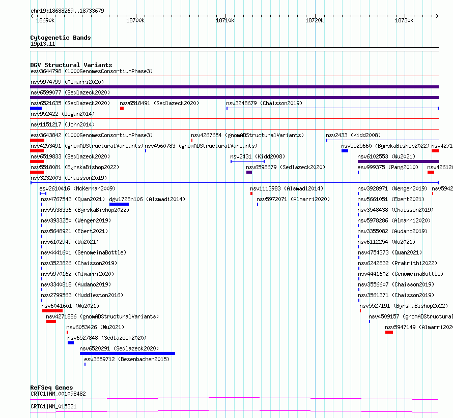
Task: Click the DGV Structural Variants track title
Action: (x=71, y=65)
